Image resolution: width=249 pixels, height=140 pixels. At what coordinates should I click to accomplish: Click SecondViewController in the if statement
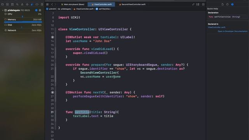click(98, 73)
